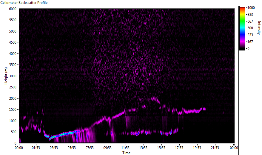Click the 5500 height axis tick label

[13, 20]
